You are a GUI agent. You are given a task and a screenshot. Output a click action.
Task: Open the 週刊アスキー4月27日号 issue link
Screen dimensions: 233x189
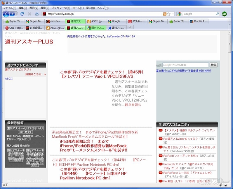pos(25,130)
